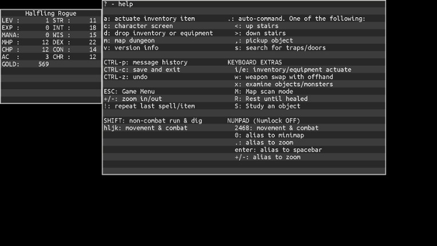Select the 'CTRL-z: undo' line

point(125,77)
